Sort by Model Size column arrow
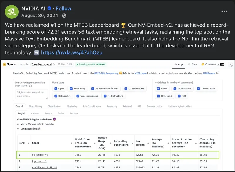 (x=95, y=143)
